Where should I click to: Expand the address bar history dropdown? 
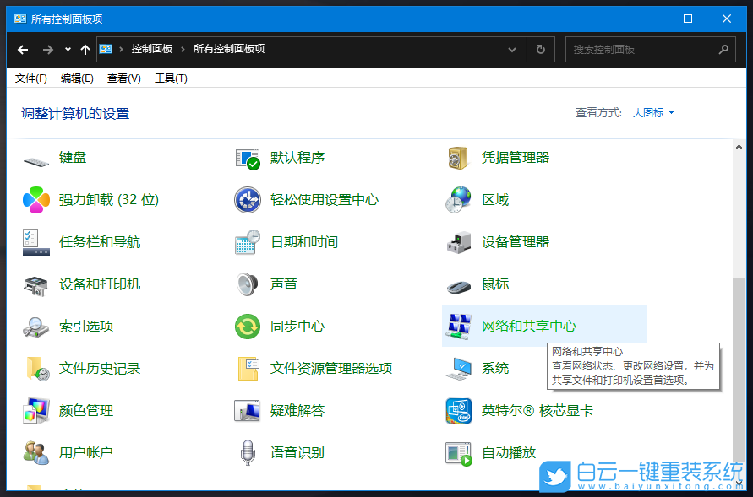click(511, 50)
